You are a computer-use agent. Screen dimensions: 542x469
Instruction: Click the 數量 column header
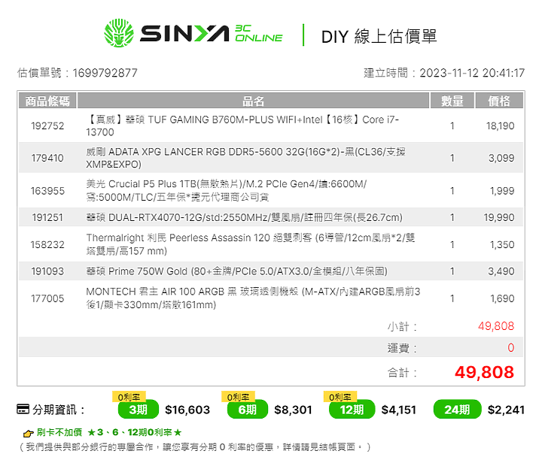452,101
